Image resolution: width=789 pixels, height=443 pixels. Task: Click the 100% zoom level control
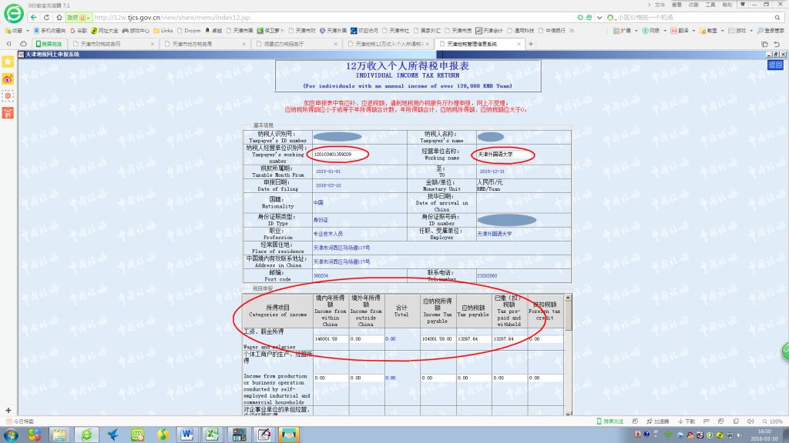(x=773, y=421)
